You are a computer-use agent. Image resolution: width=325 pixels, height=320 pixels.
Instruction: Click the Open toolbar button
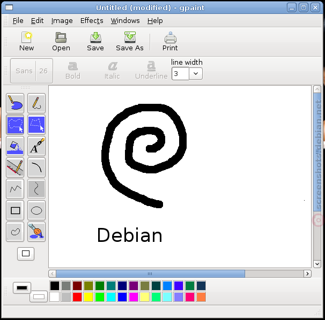pyautogui.click(x=61, y=42)
